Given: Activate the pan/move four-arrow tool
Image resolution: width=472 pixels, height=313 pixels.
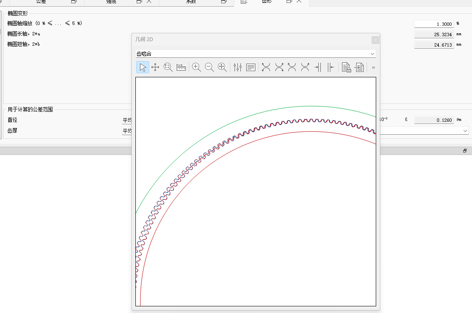Looking at the screenshot, I should click(155, 67).
